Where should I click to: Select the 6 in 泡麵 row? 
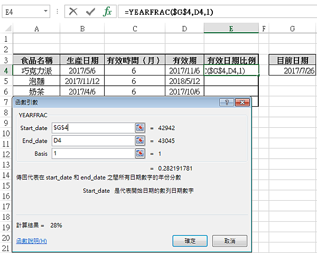click(135, 81)
